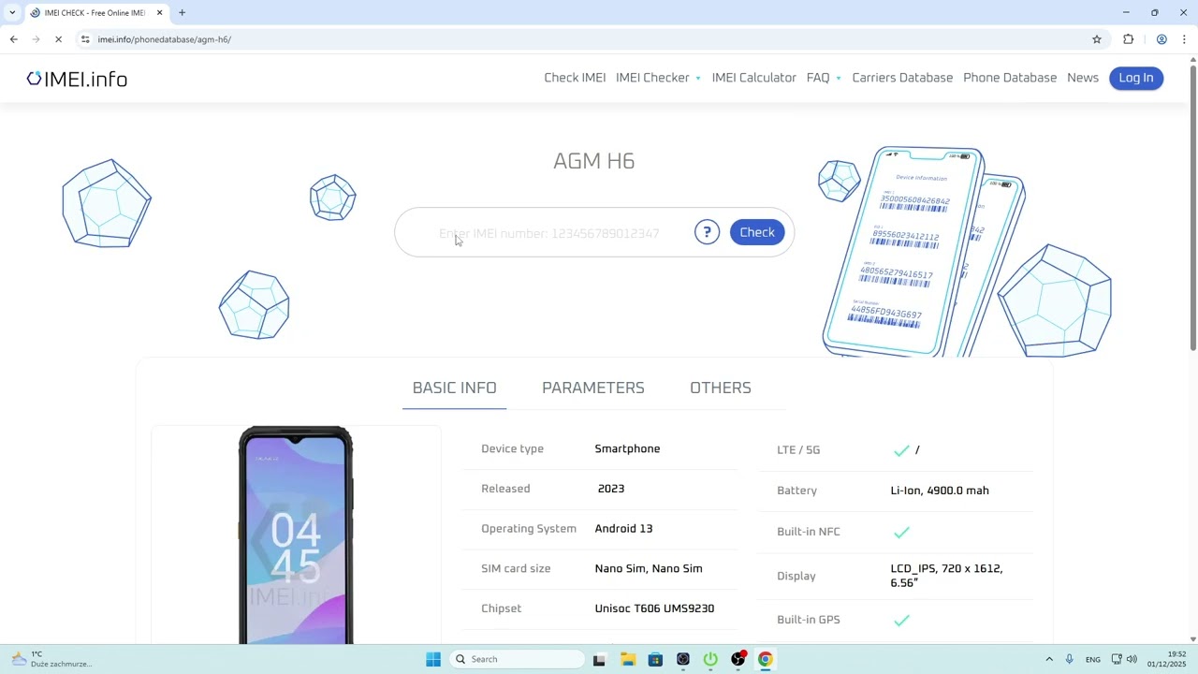Open the Chrome three-dot menu
Screen dimensions: 1198x674
[1185, 39]
